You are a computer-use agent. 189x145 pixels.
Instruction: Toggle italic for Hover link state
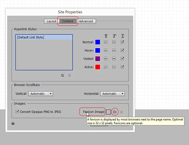114,50
